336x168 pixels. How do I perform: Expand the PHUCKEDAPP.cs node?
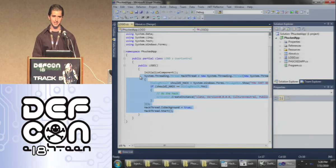(x=280, y=61)
